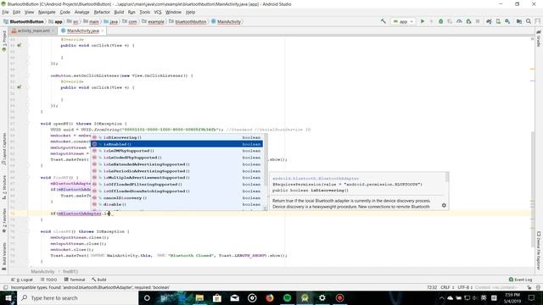This screenshot has width=543, height=305.
Task: Open the run configuration 'app' dropdown
Action: [x=403, y=21]
